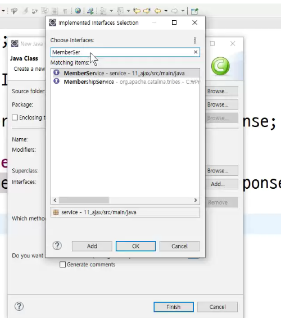Viewport: 281px width, 318px height.
Task: Click OK in the Implemented Interfaces Selection dialog
Action: click(136, 246)
